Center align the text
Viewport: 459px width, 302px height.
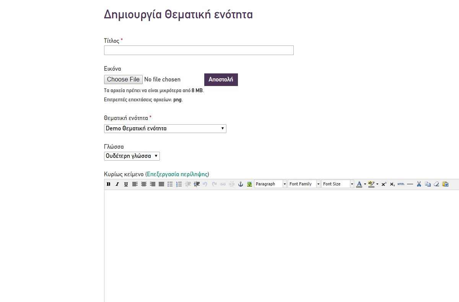click(x=144, y=184)
